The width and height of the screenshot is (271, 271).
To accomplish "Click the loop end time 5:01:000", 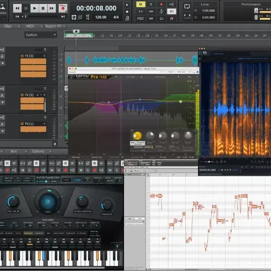I will [208, 18].
